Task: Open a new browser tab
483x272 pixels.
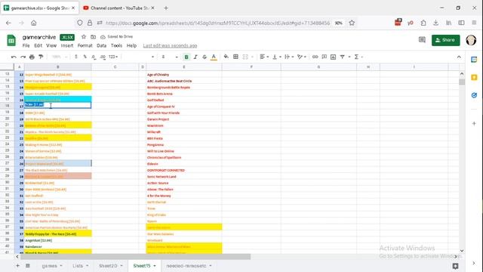Action: coord(166,8)
